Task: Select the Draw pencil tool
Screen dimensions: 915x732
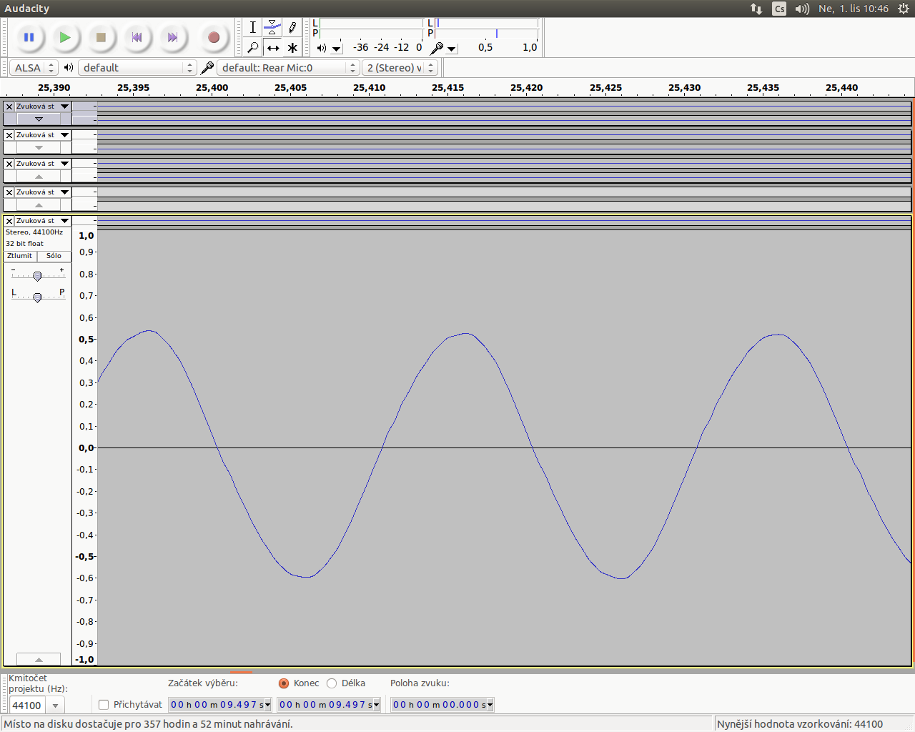Action: [292, 28]
